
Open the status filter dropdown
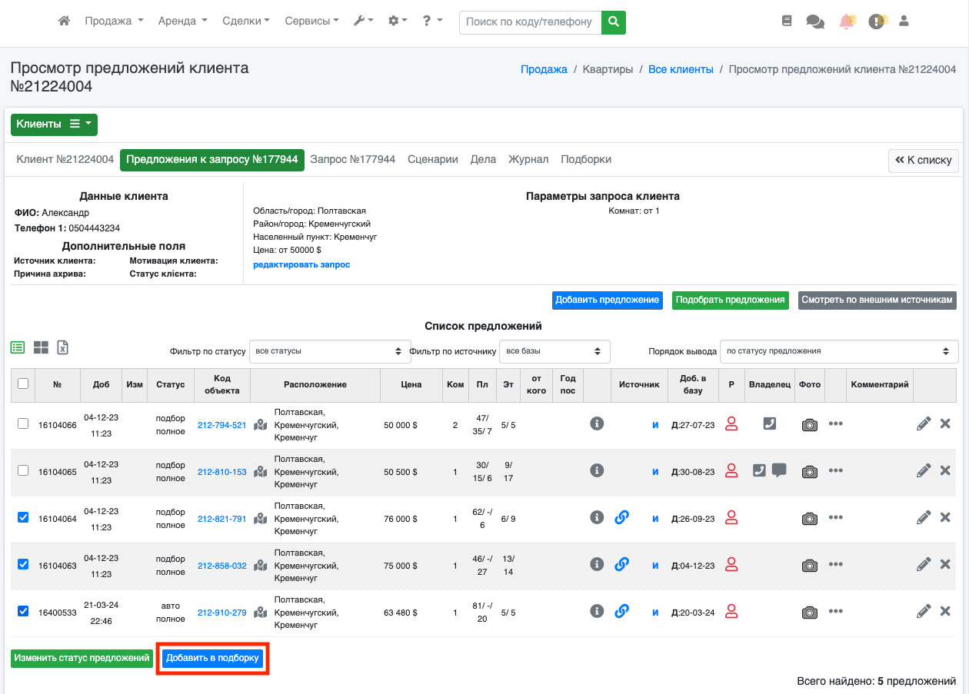(x=330, y=351)
